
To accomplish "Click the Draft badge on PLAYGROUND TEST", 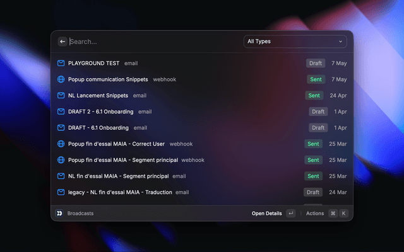I will 316,63.
